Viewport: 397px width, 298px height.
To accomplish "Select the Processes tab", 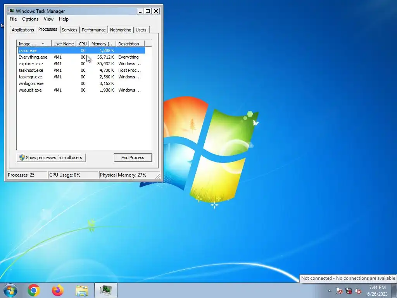I will tap(48, 29).
